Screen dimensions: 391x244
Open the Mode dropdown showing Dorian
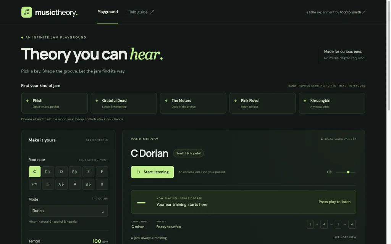point(68,210)
